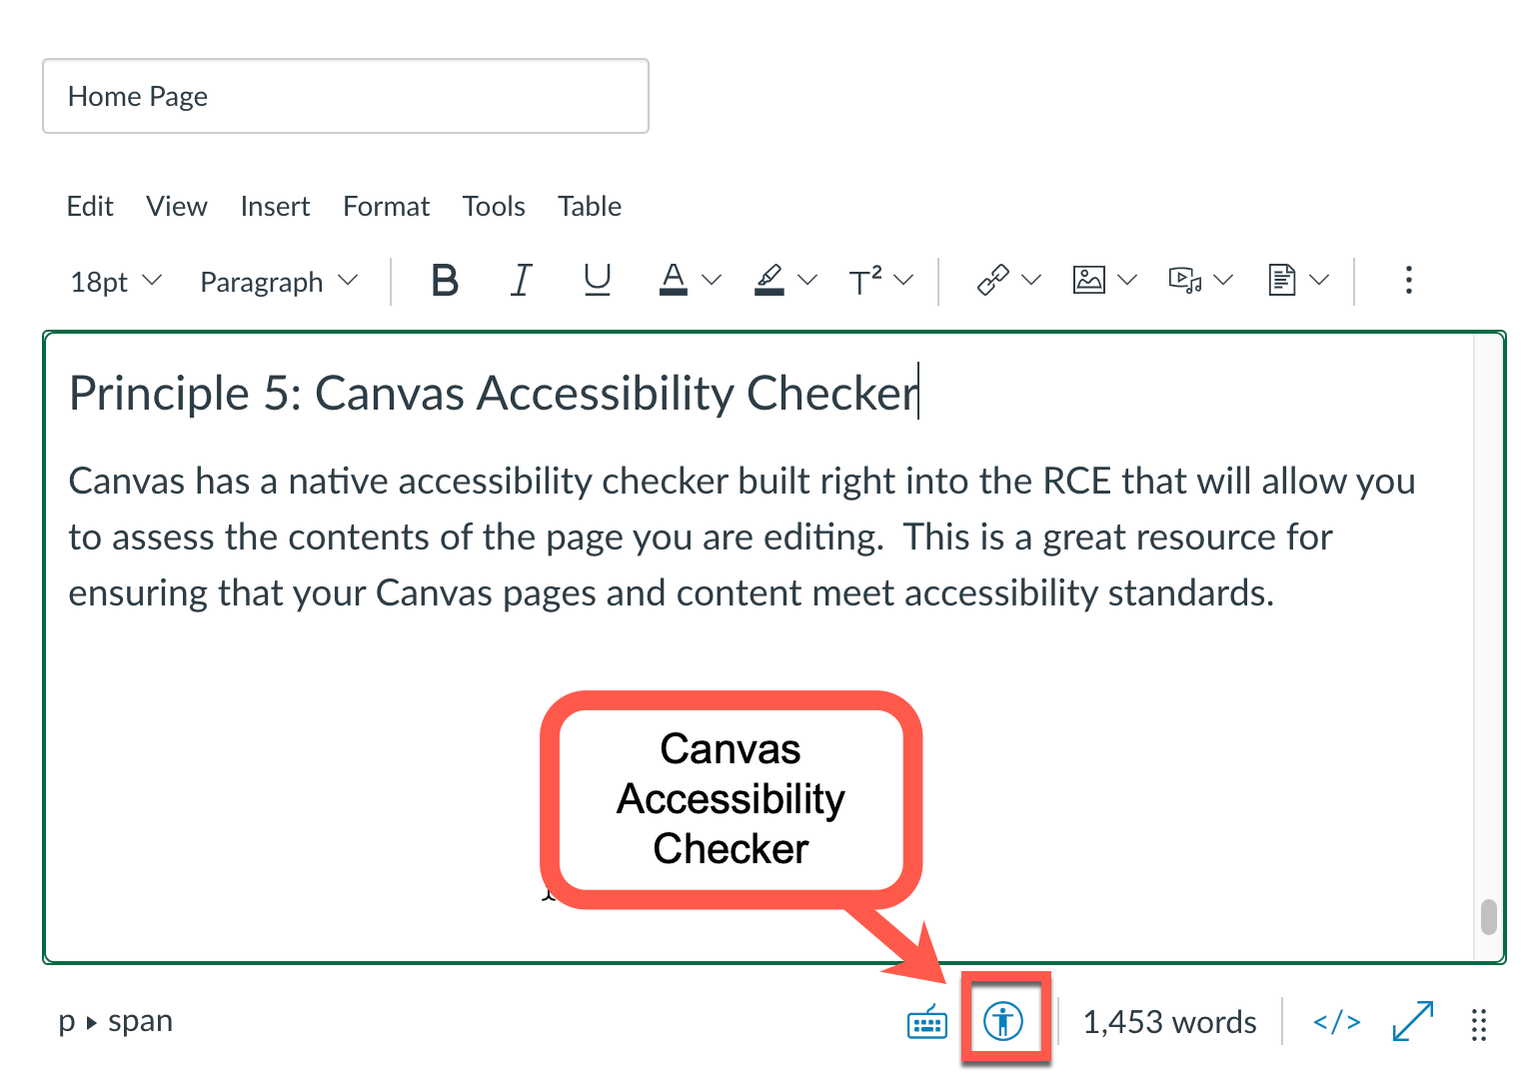Screen dimensions: 1533x1073
Task: Select the span element in the breadcrumb
Action: point(141,1021)
